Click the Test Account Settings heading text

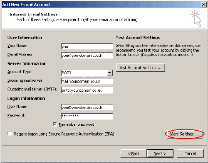(138, 37)
